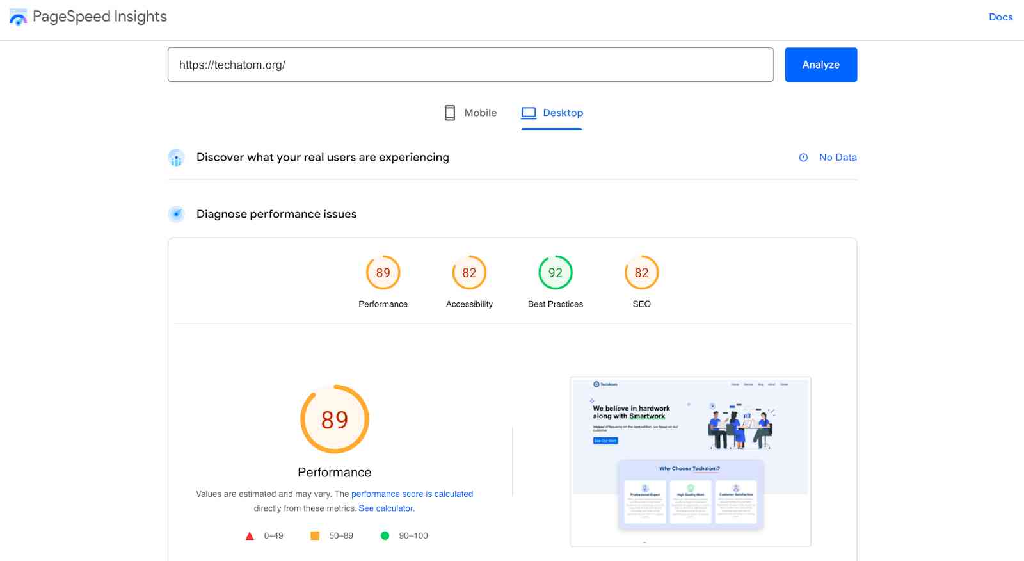
Task: Open the Docs link
Action: tap(1000, 17)
